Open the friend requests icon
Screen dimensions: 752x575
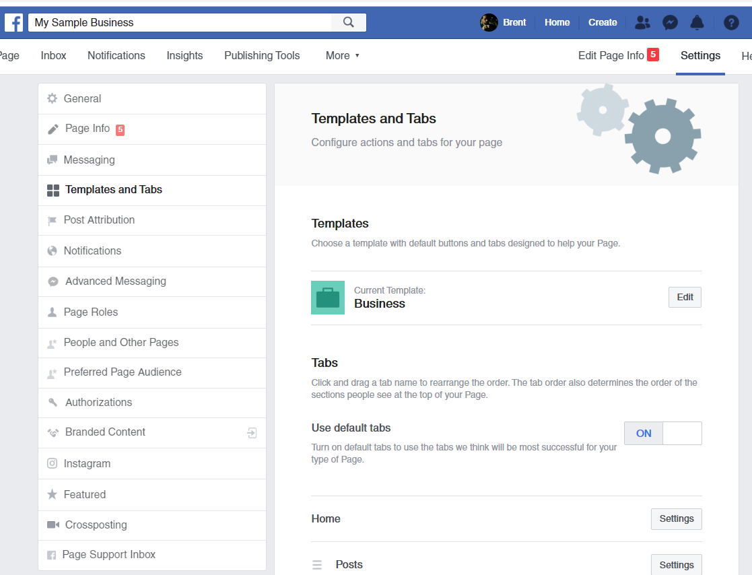[x=642, y=22]
